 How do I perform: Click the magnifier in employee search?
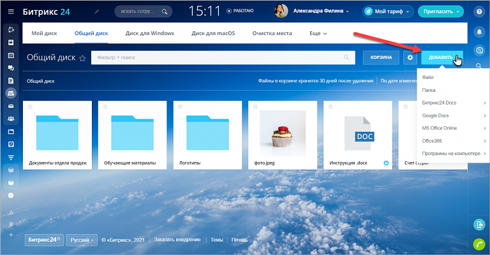165,11
